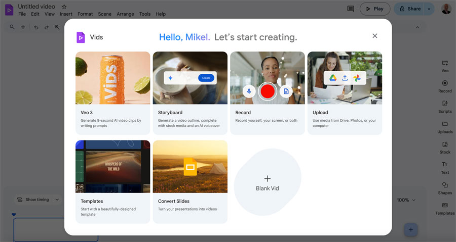
Task: Create a Blank Vid
Action: [268, 182]
